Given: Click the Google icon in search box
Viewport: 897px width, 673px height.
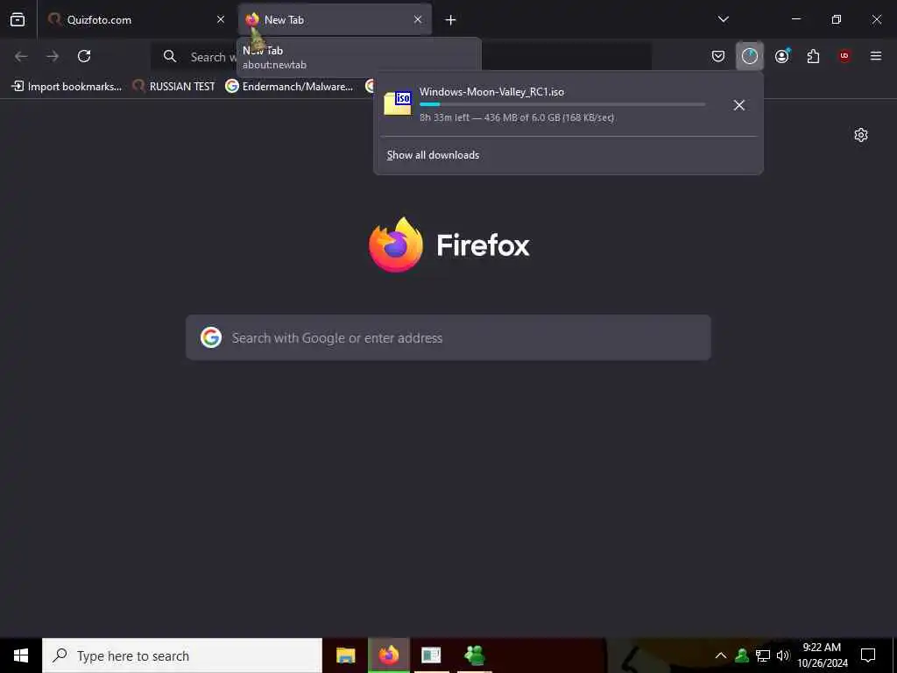Looking at the screenshot, I should click(211, 337).
